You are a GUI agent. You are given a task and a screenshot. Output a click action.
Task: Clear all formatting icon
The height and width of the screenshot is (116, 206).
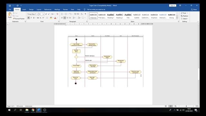[57, 14]
